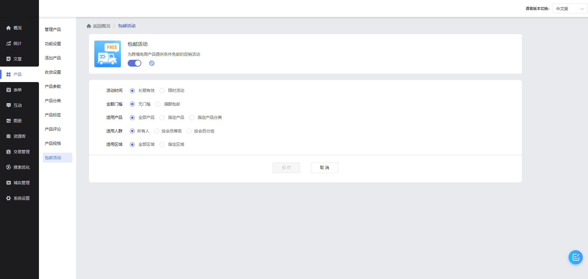Click the 活动时间 field label

click(114, 91)
